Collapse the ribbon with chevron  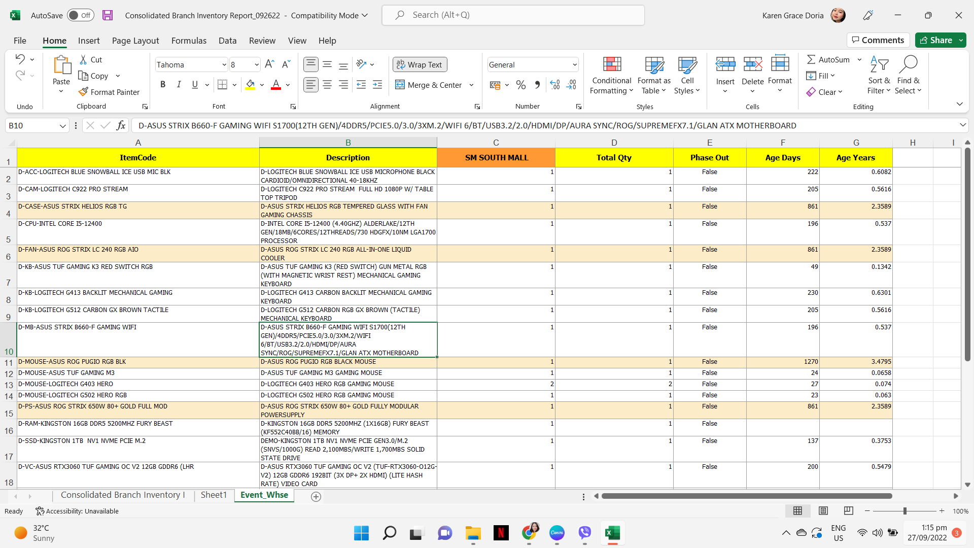coord(959,104)
